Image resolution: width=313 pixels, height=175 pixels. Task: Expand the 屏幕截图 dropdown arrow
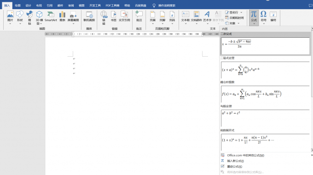[73, 23]
